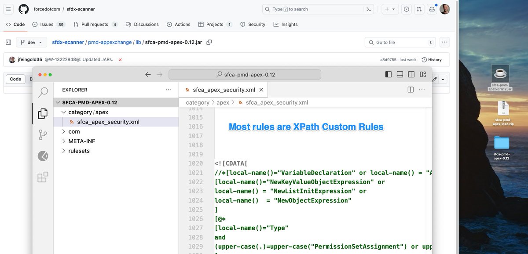Viewport: 528px width, 254px height.
Task: Toggle VS Code secondary side bar
Action: 411,75
